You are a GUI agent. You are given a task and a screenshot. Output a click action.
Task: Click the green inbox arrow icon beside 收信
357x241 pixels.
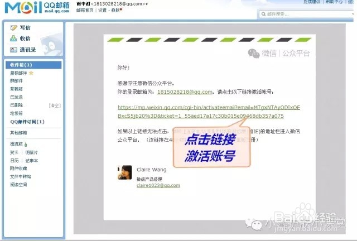(x=13, y=38)
